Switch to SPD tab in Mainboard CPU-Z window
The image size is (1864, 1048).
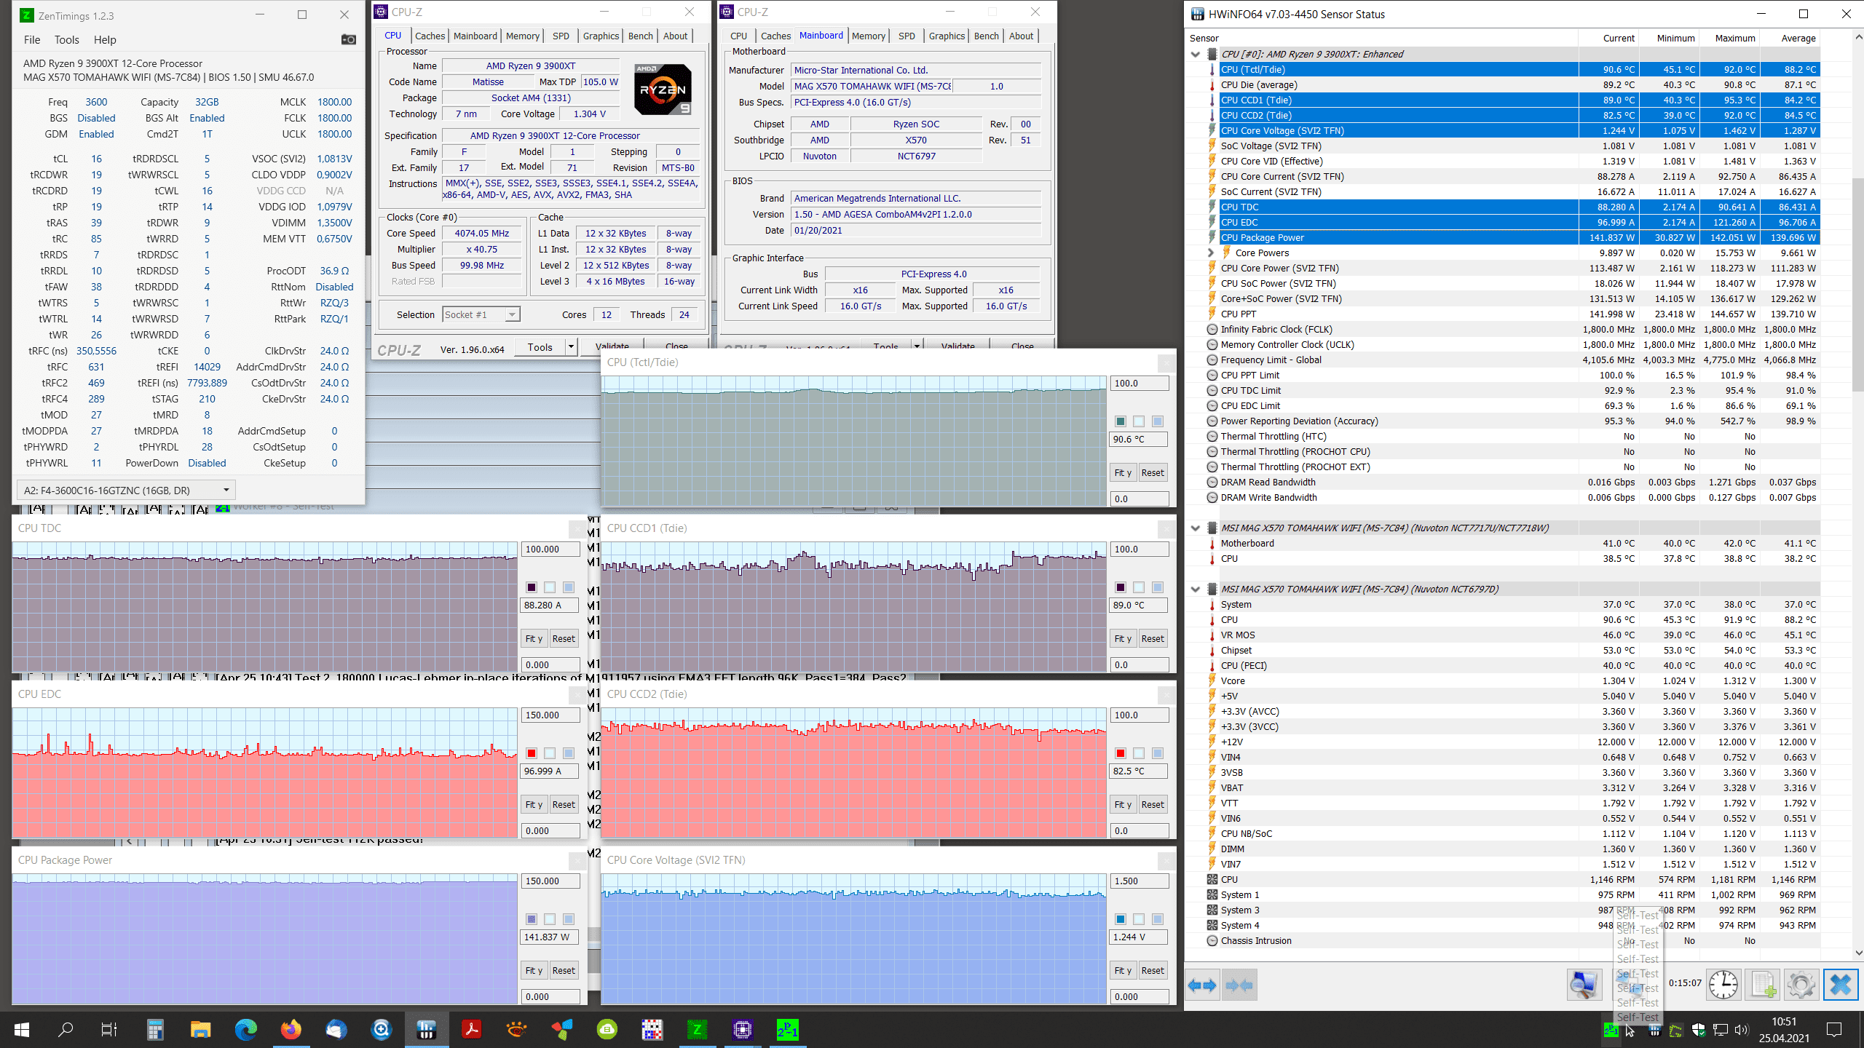pos(907,36)
